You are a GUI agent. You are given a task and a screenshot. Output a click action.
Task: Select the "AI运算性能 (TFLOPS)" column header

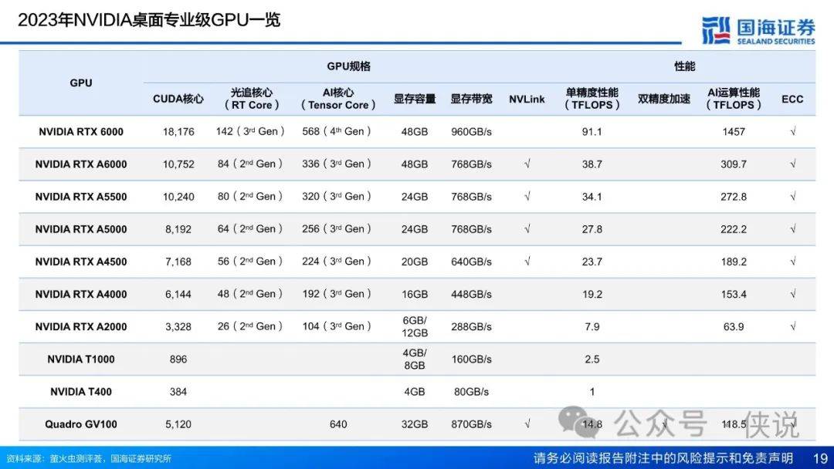pos(734,99)
